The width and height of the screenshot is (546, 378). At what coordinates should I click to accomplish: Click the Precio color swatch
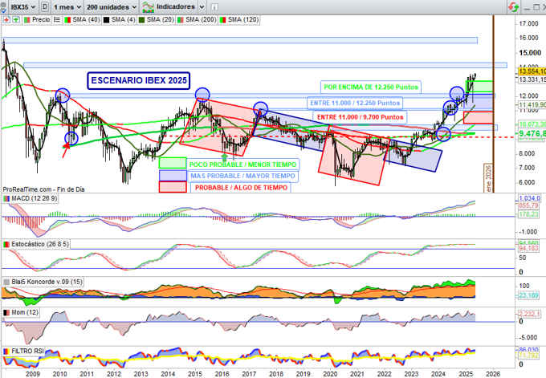(x=27, y=20)
